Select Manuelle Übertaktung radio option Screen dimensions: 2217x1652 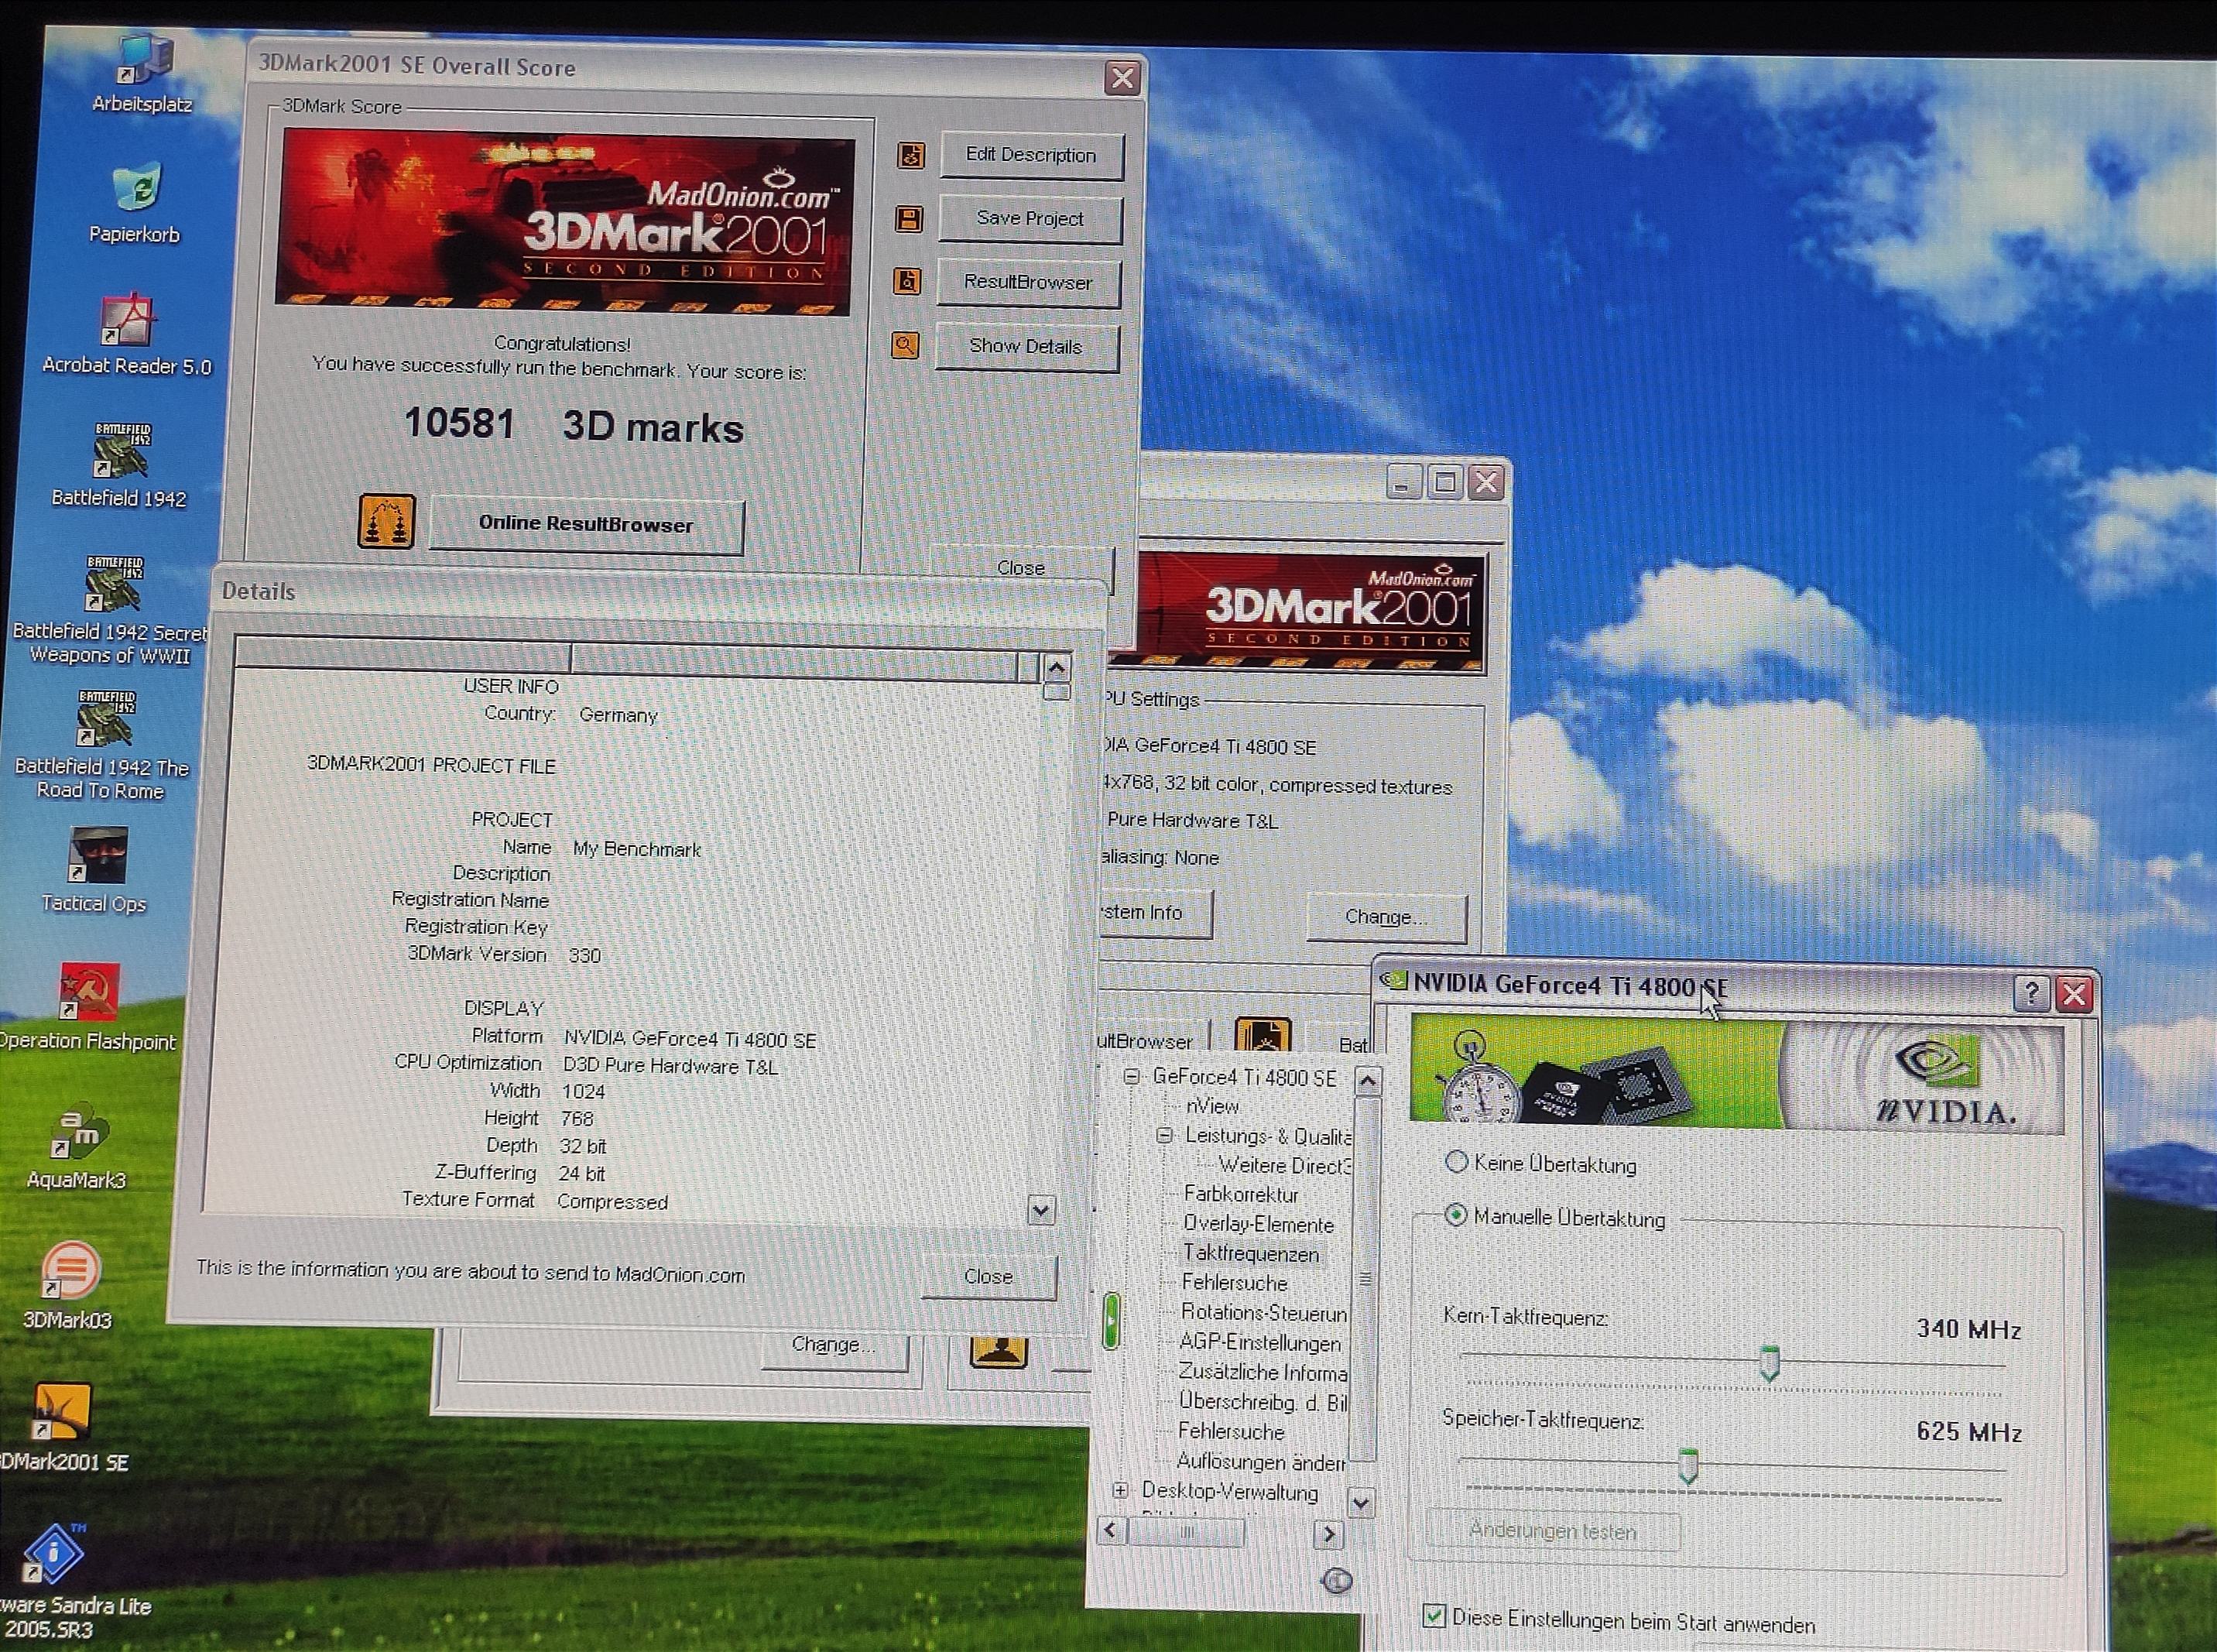1455,1215
